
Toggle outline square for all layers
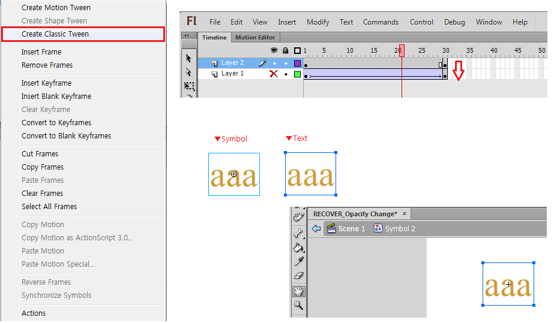click(x=298, y=51)
